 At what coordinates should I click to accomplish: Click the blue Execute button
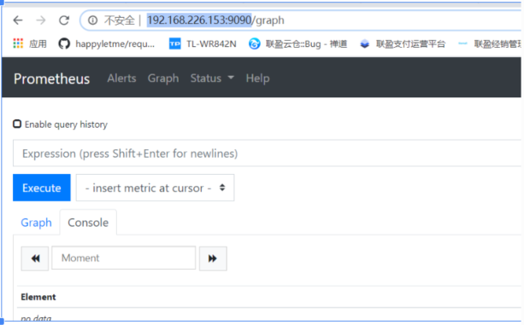click(x=42, y=188)
